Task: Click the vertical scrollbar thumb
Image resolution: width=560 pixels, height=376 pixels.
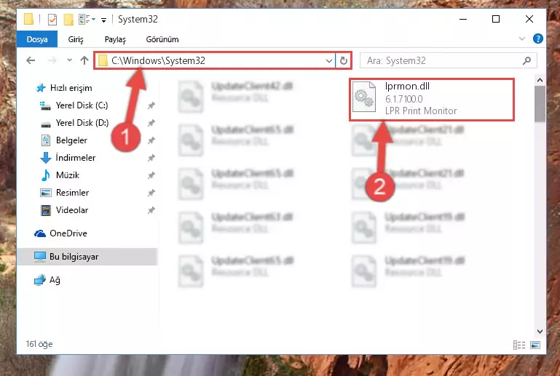Action: click(x=540, y=104)
